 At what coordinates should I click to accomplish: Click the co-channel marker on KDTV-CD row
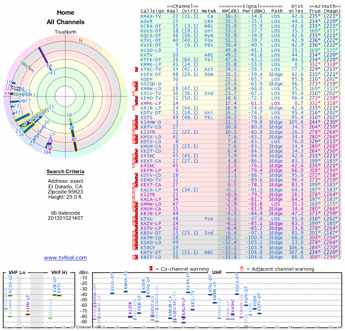coord(136,175)
